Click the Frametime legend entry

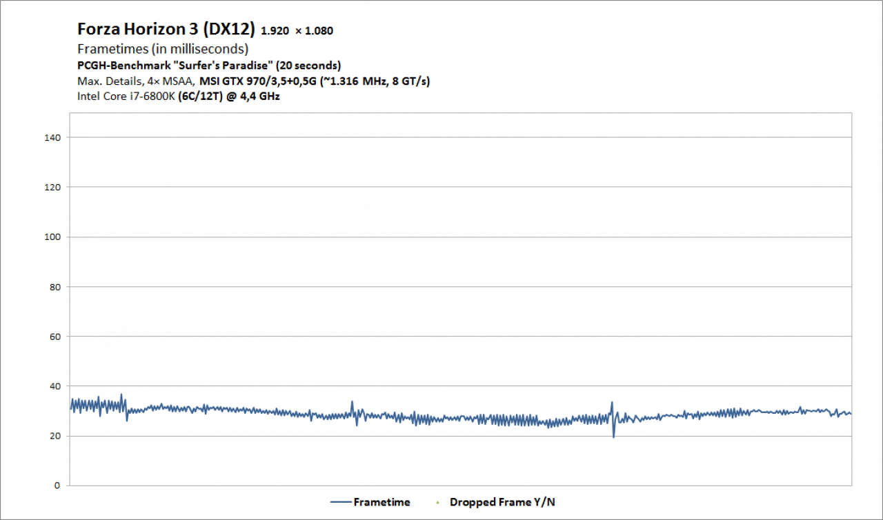pos(370,502)
